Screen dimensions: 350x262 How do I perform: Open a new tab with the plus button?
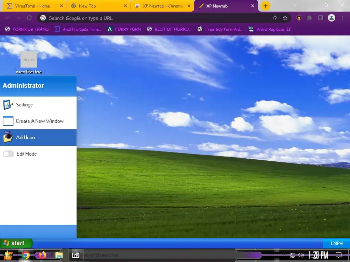265,6
